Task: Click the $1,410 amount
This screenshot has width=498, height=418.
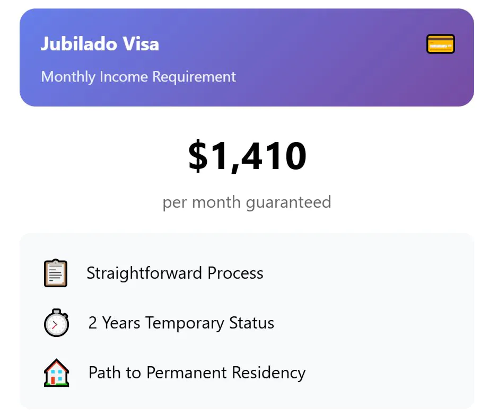Action: (247, 156)
